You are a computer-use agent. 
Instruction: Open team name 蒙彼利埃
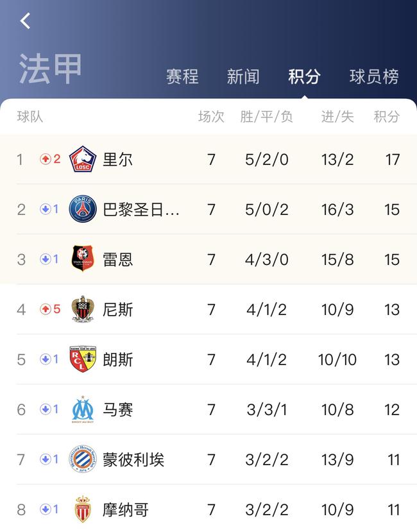[x=133, y=459]
